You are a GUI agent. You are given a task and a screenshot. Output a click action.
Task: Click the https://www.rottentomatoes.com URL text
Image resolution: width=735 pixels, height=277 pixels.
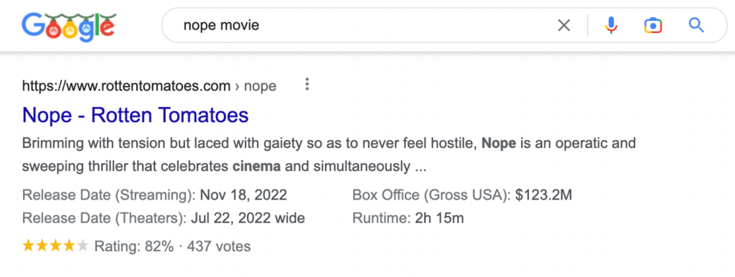pos(126,86)
